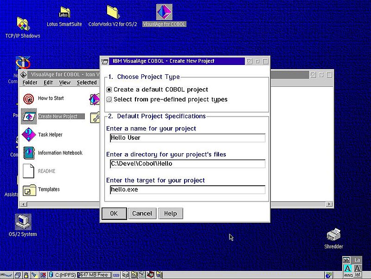Open the Edit menu
Image resolution: width=371 pixels, height=279 pixels.
tap(48, 83)
